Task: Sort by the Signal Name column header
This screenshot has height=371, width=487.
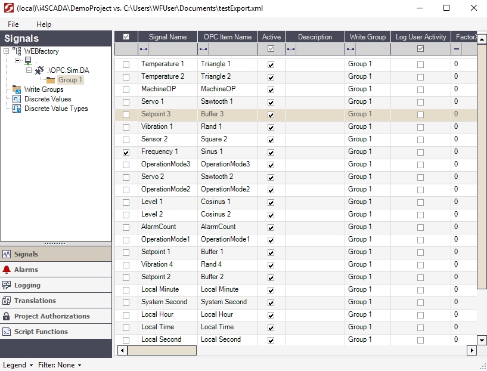Action: click(x=167, y=37)
